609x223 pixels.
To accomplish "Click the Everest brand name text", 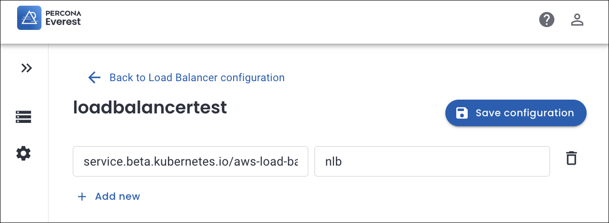I will (x=63, y=22).
